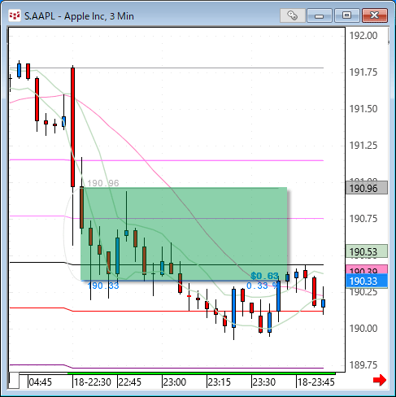Click the pink 190.39 price label on axis
Screen dimensions: 396x397
pyautogui.click(x=367, y=269)
